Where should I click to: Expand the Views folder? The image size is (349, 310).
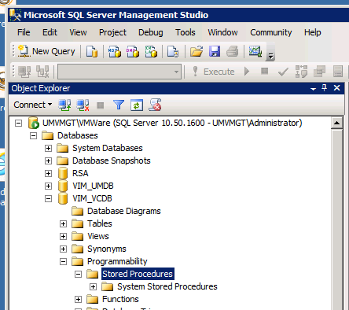[x=63, y=236]
